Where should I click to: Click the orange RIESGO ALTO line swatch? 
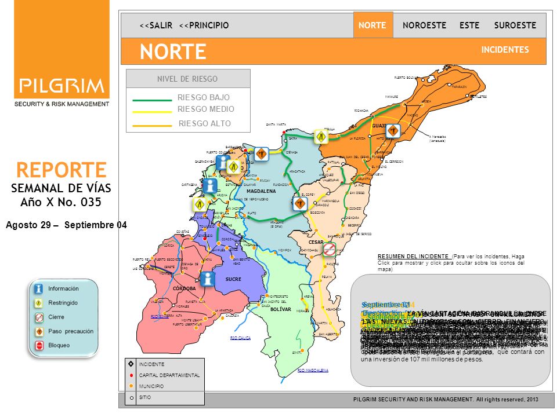click(152, 126)
